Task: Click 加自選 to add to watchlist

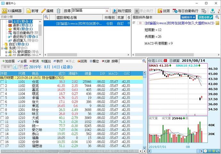Action: click(x=8, y=61)
